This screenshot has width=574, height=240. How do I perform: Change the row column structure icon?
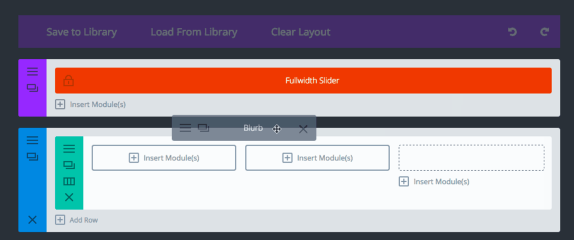69,182
